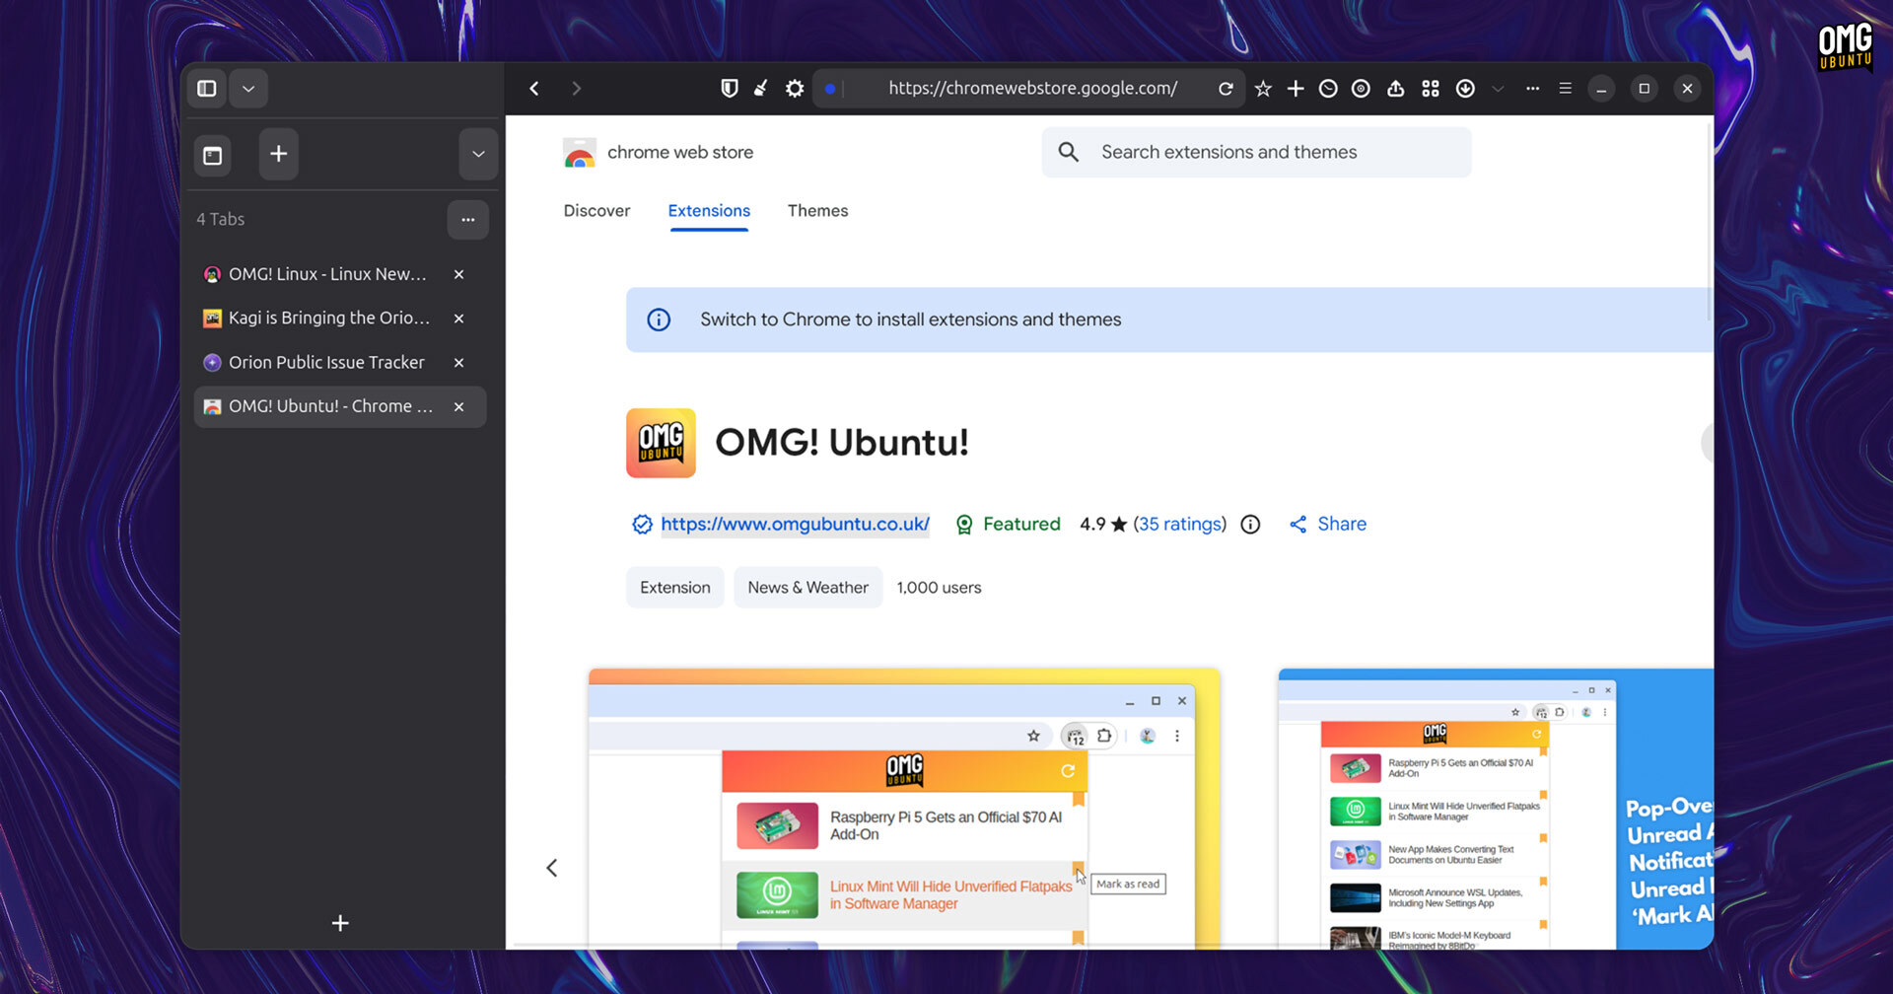This screenshot has width=1893, height=994.
Task: Bookmark this page with the star icon
Action: [x=1263, y=89]
